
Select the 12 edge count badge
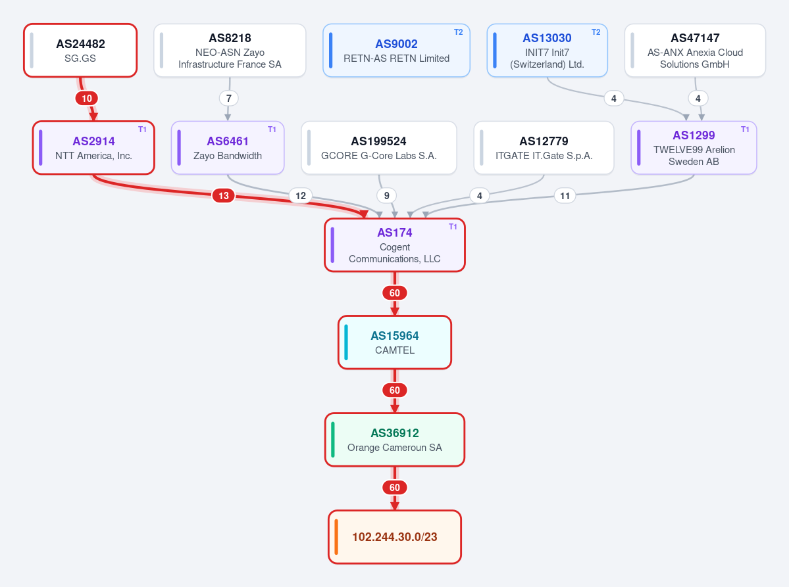(x=301, y=195)
